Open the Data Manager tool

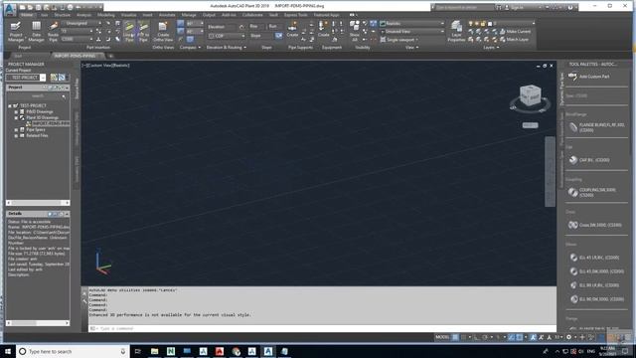[x=36, y=32]
